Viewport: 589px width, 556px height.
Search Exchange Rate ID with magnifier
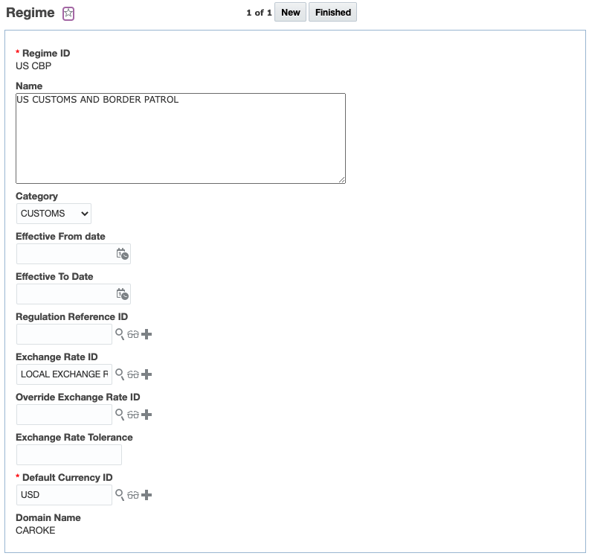coord(120,374)
